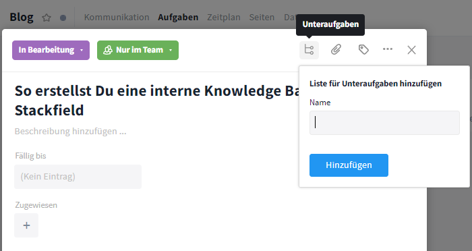Switch to the Kommunikation tab

pyautogui.click(x=117, y=17)
